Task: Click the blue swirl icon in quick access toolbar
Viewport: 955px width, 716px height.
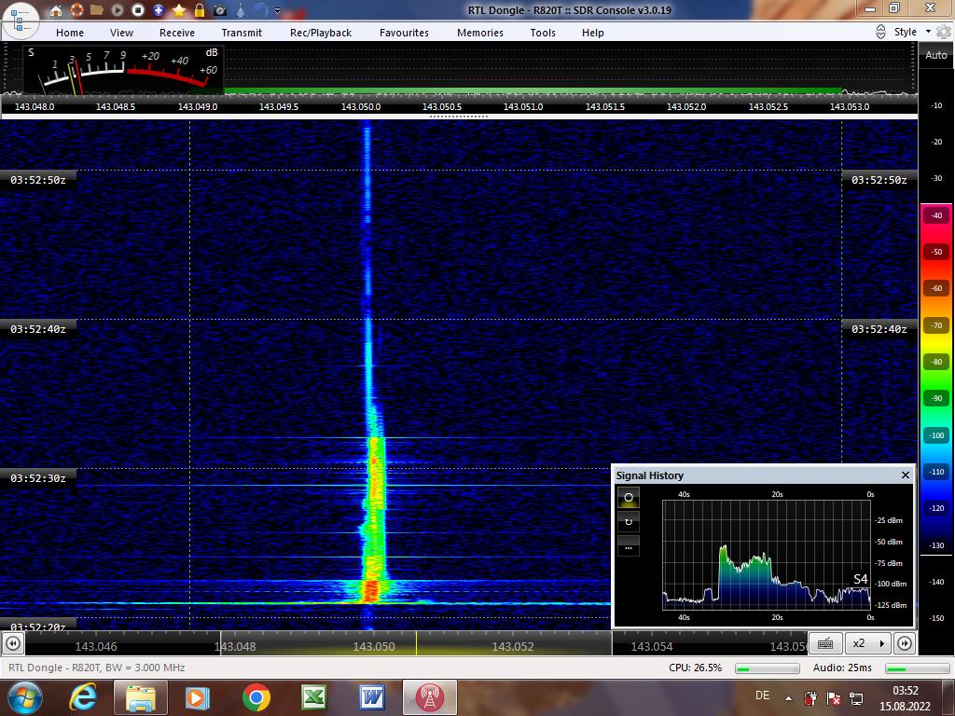Action: [261, 10]
